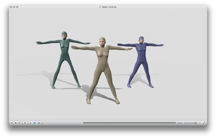The width and height of the screenshot is (216, 138).
Task: Click the play button
Action: [16, 123]
